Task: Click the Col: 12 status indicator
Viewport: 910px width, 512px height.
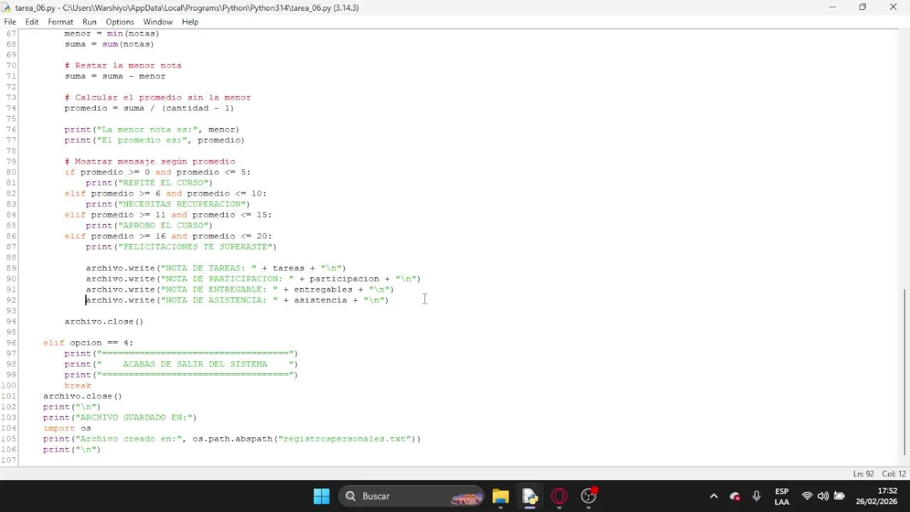Action: (894, 474)
